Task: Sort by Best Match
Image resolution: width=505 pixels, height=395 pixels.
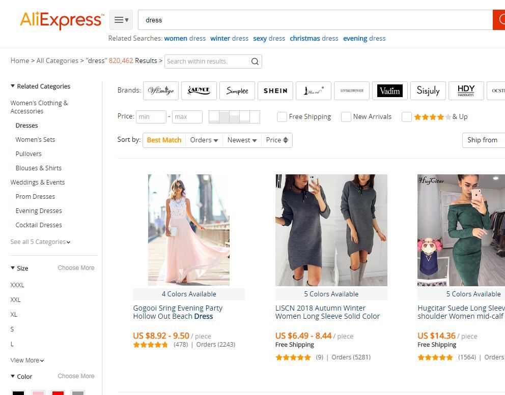Action: point(164,140)
